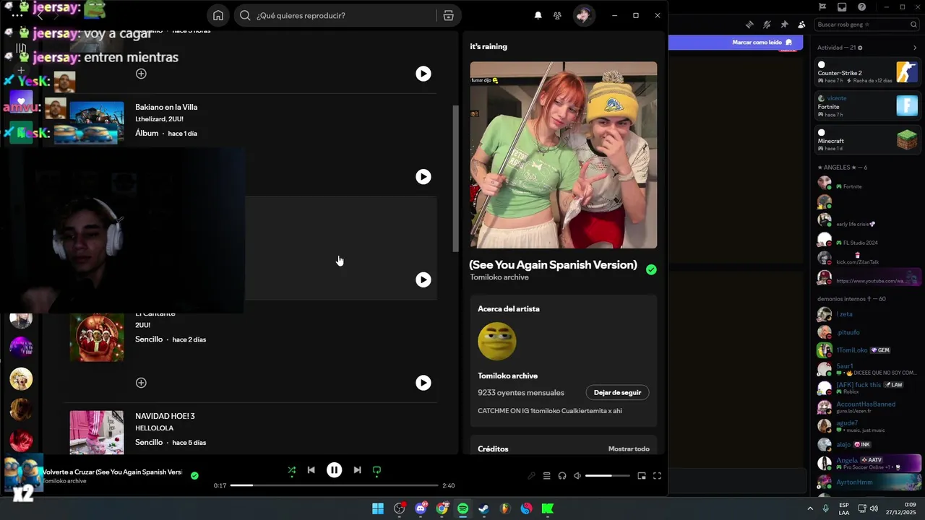Select member AyrtonHmm in Discord list
Image resolution: width=925 pixels, height=520 pixels.
pyautogui.click(x=866, y=482)
